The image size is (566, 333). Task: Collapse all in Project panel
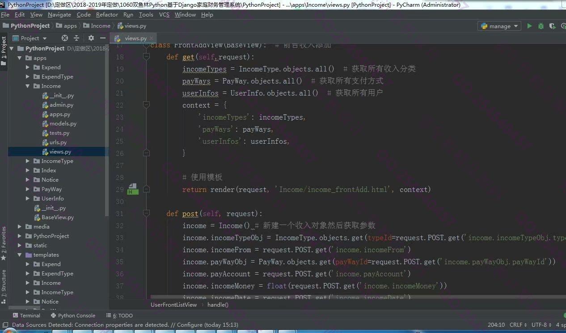[x=76, y=38]
